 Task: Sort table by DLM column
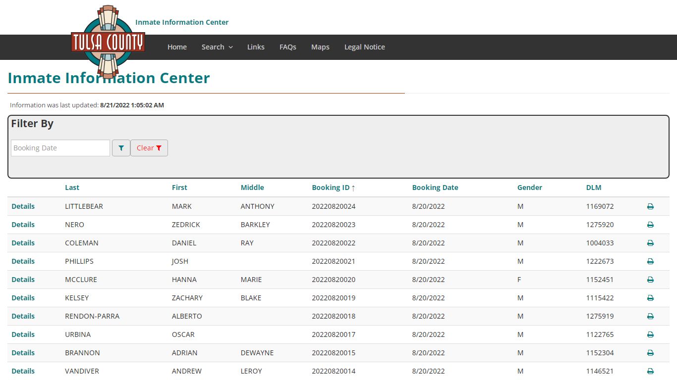[x=594, y=188]
